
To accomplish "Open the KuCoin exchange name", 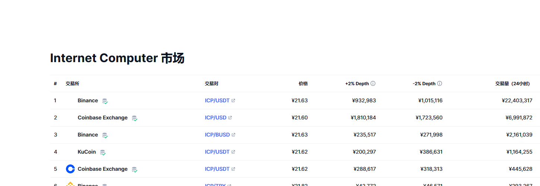I will pos(87,152).
